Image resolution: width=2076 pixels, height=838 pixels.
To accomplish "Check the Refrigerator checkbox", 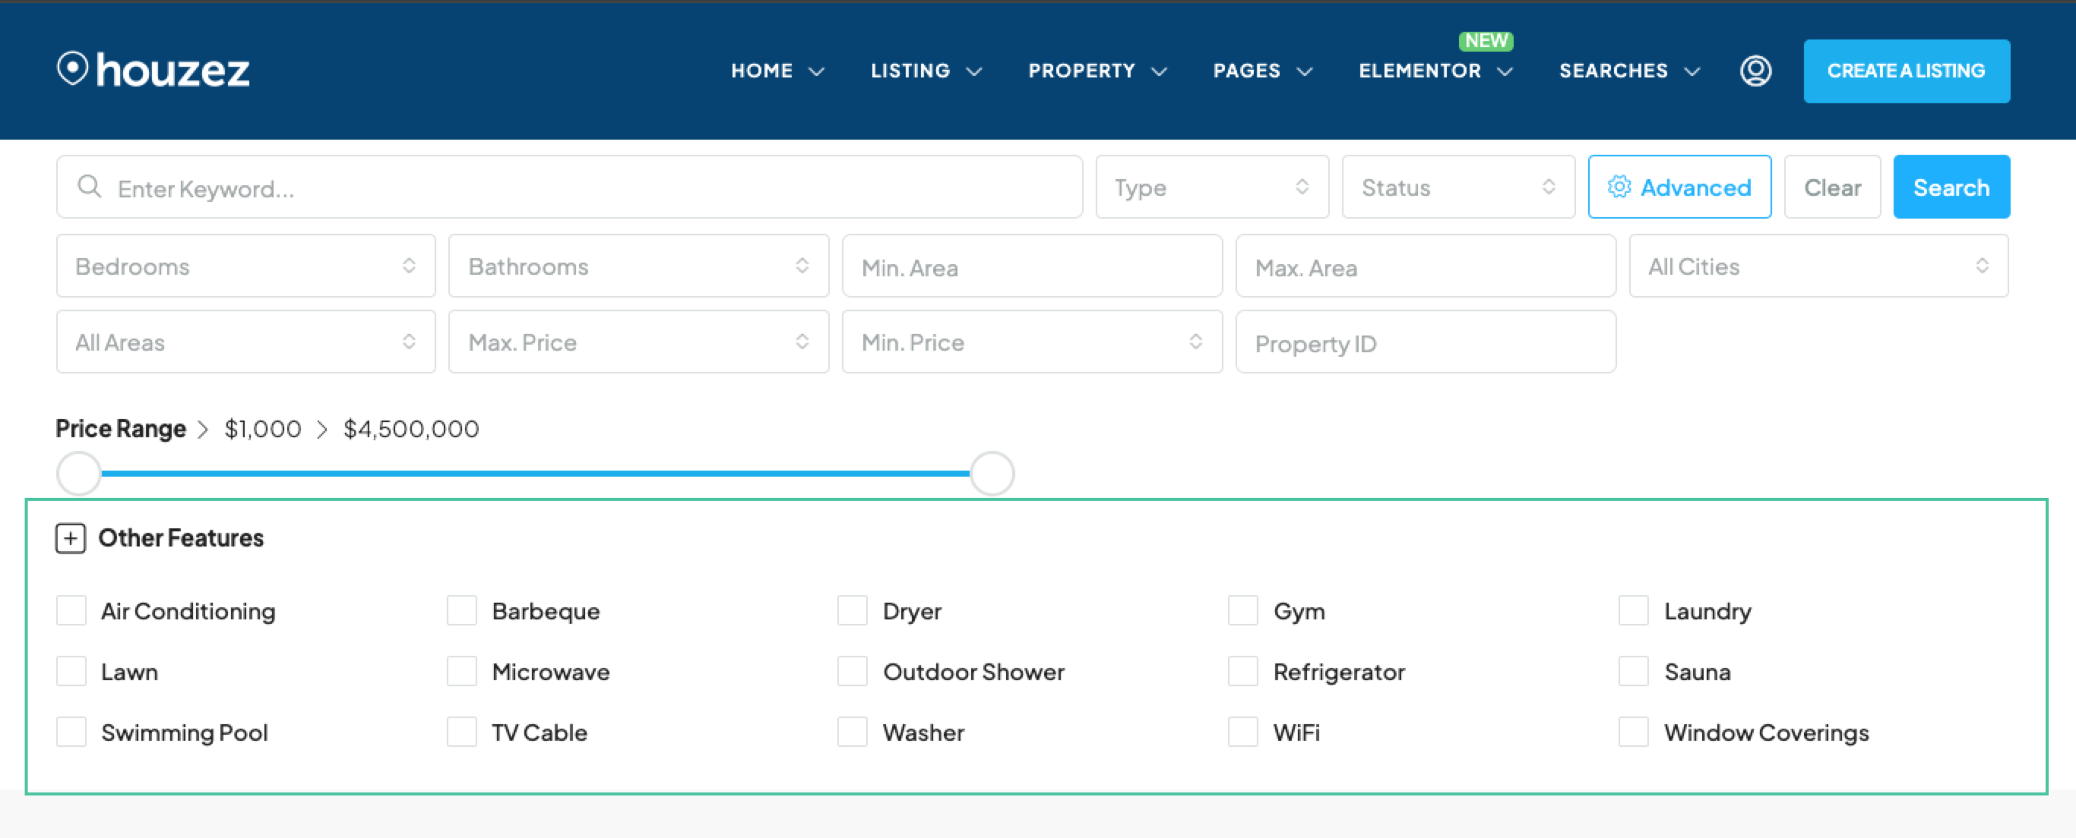I will tap(1242, 670).
